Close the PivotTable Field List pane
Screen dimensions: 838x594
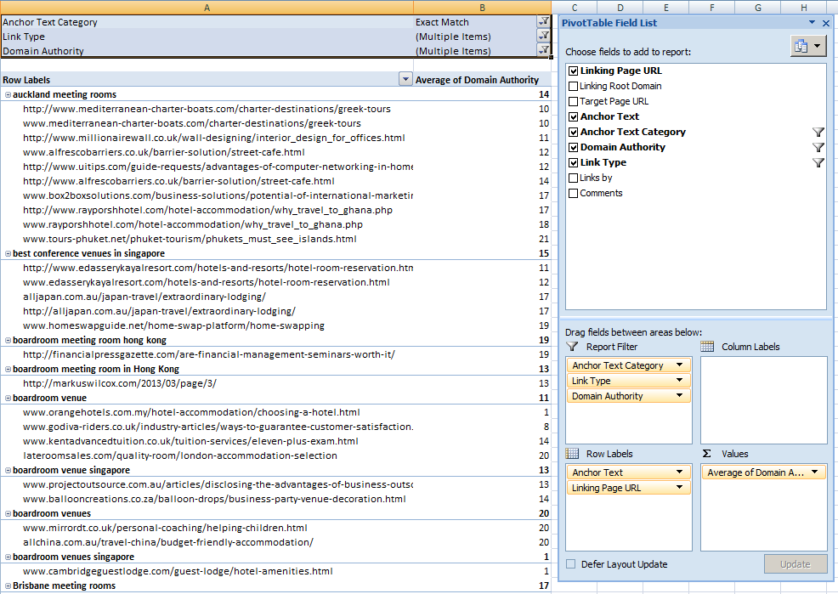(827, 23)
